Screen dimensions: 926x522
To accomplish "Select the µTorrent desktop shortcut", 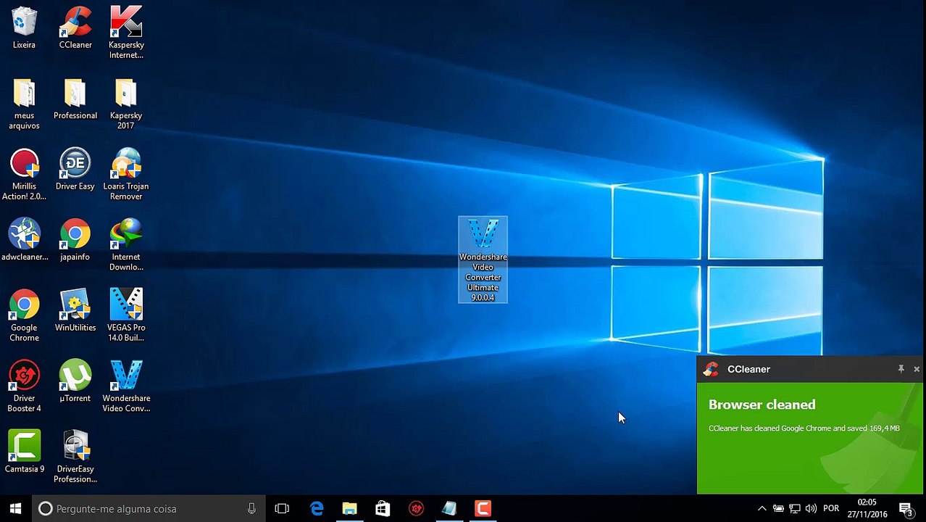I will pos(75,381).
